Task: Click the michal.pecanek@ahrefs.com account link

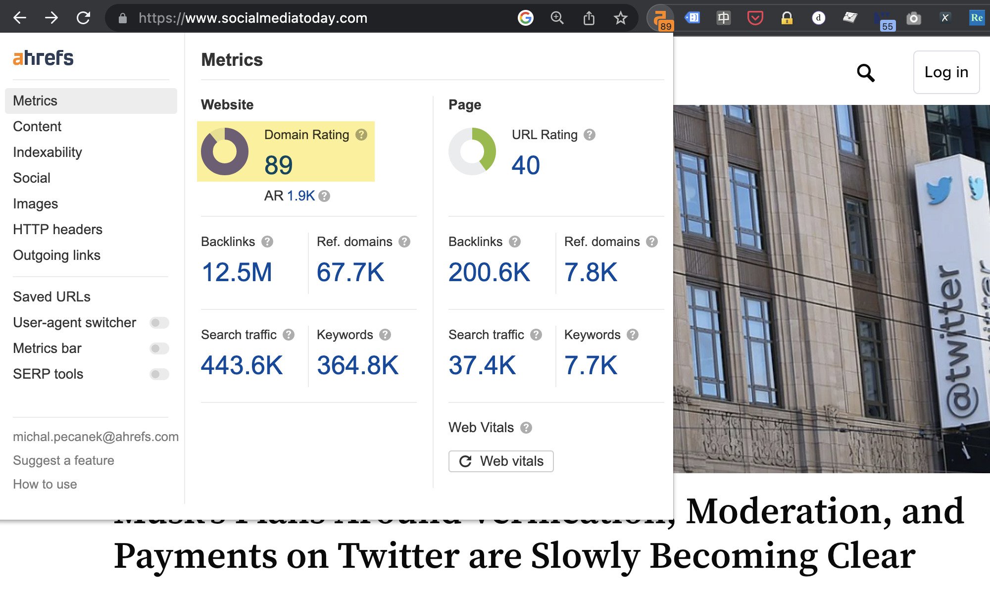Action: click(x=96, y=437)
